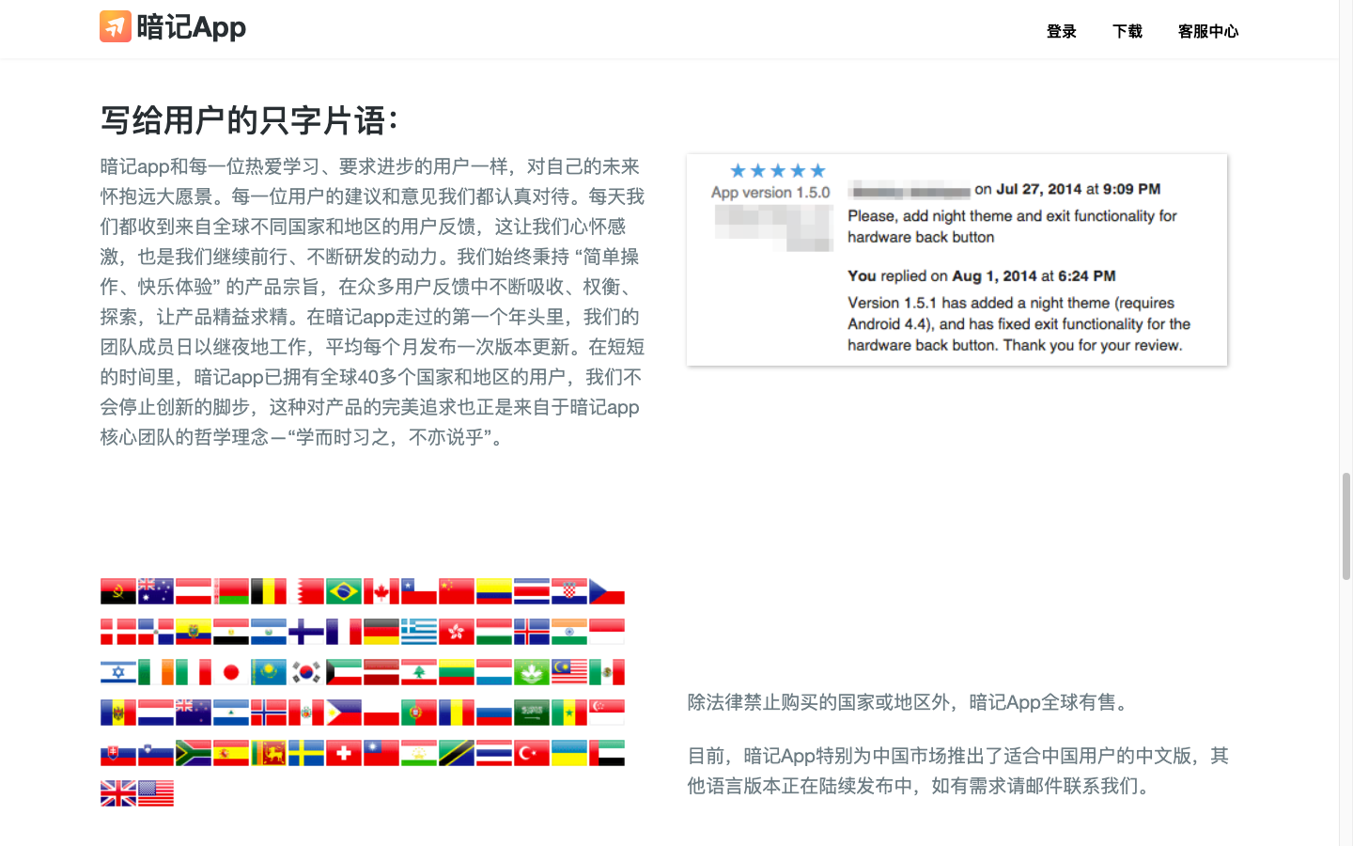The width and height of the screenshot is (1353, 846).
Task: Open the 登录 login page
Action: [1062, 31]
